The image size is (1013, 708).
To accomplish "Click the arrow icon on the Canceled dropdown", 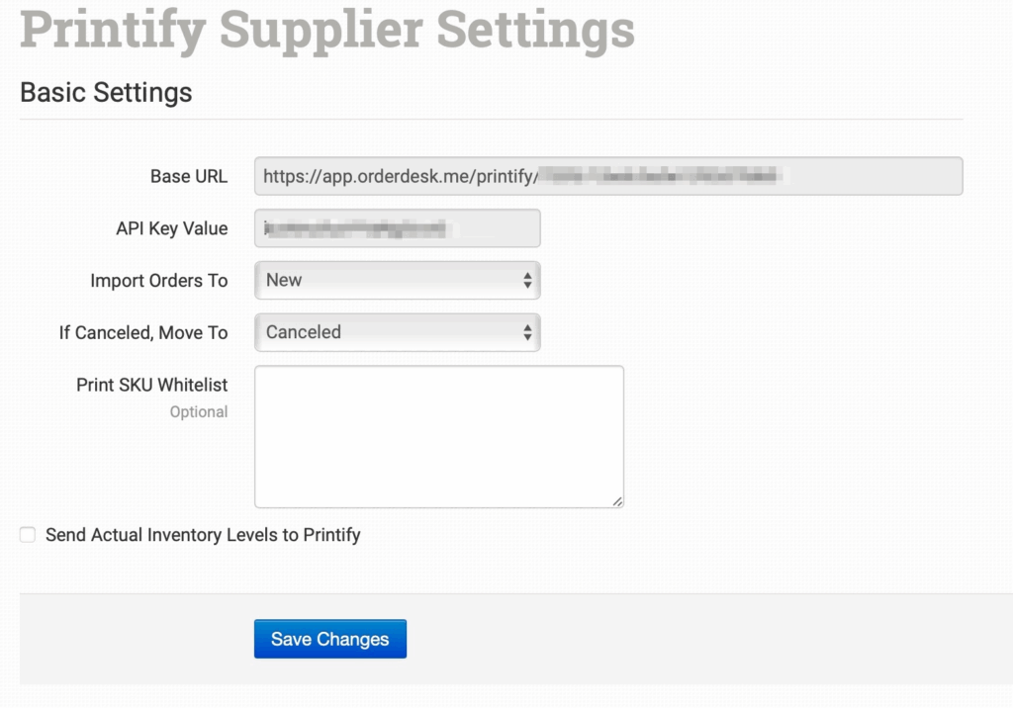I will 527,333.
